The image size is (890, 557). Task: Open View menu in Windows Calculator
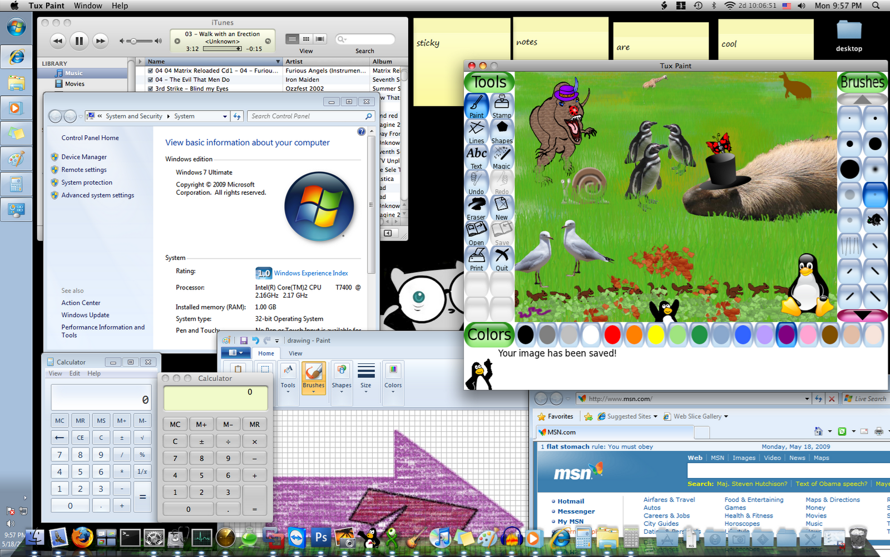point(55,373)
